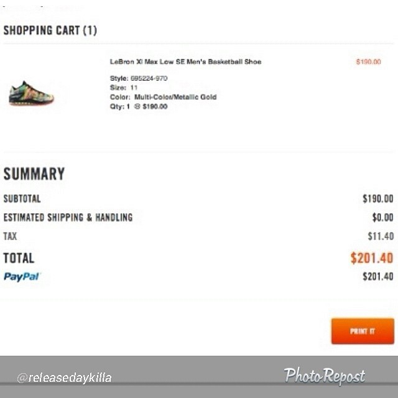
Task: Click the orange PRINT IT button
Action: tap(363, 331)
